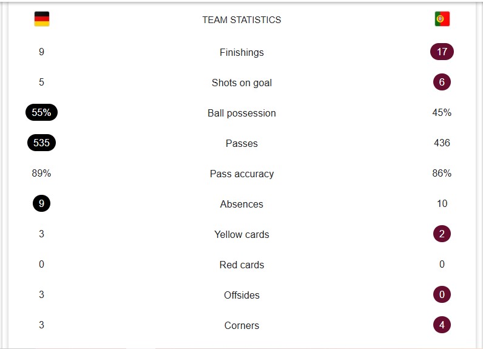Click Portugal's 4 corners badge
Image resolution: width=483 pixels, height=349 pixels.
[442, 325]
